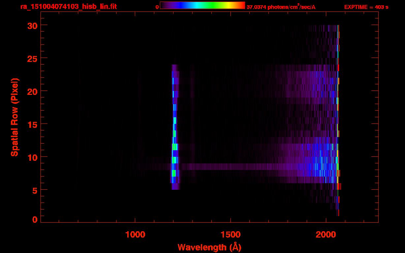The image size is (405, 253).
Task: Click the 1000 wavelength tick label
Action: [x=135, y=235]
